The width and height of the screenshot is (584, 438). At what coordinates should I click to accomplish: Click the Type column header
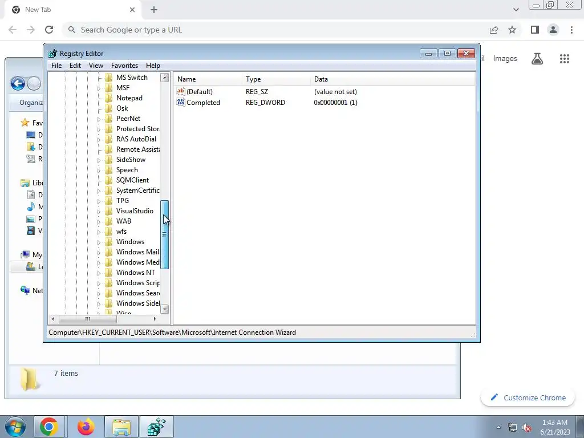pos(276,79)
